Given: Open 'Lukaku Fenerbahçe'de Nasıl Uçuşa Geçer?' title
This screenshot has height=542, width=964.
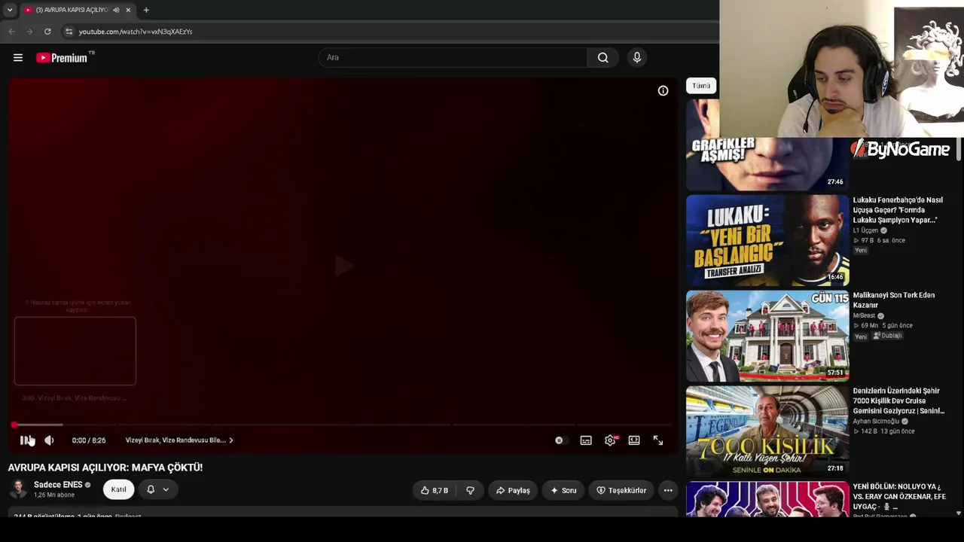Looking at the screenshot, I should coord(898,210).
